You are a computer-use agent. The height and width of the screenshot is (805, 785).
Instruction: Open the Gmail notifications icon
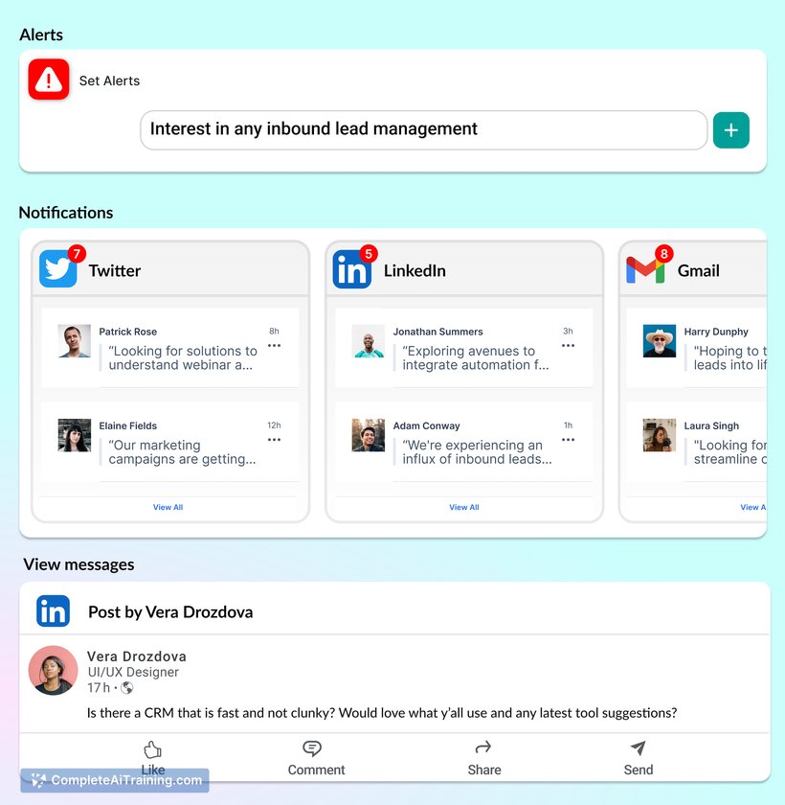[x=645, y=270]
